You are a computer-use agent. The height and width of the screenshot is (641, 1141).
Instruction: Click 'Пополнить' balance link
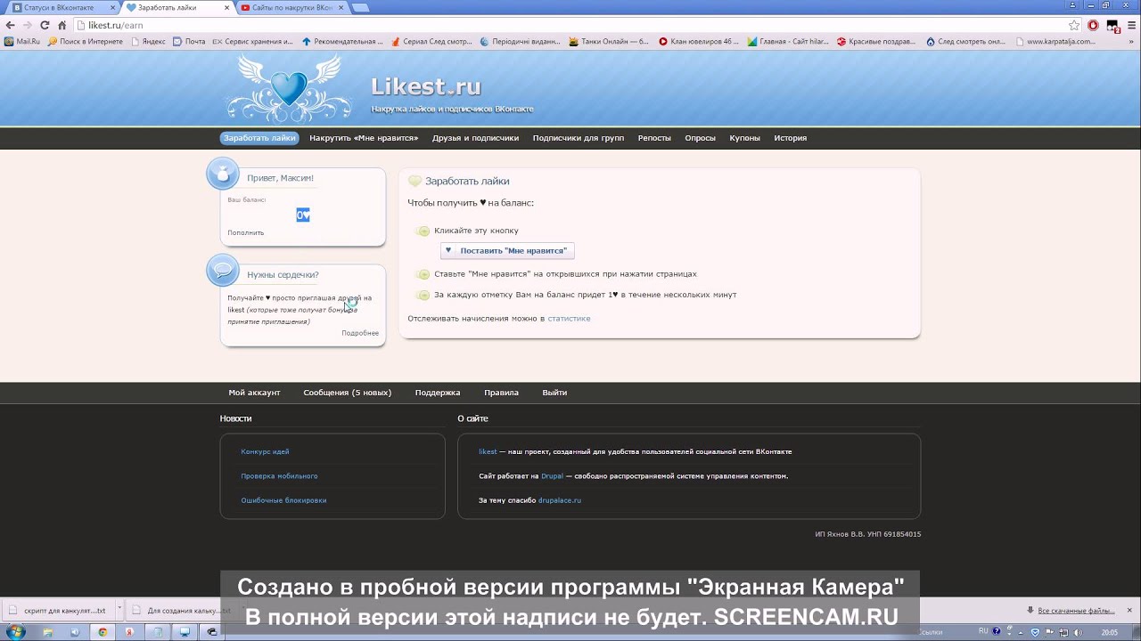[x=245, y=232]
